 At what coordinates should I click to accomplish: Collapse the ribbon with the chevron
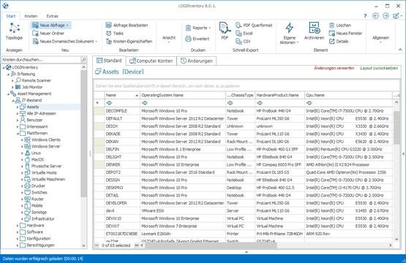pyautogui.click(x=400, y=49)
